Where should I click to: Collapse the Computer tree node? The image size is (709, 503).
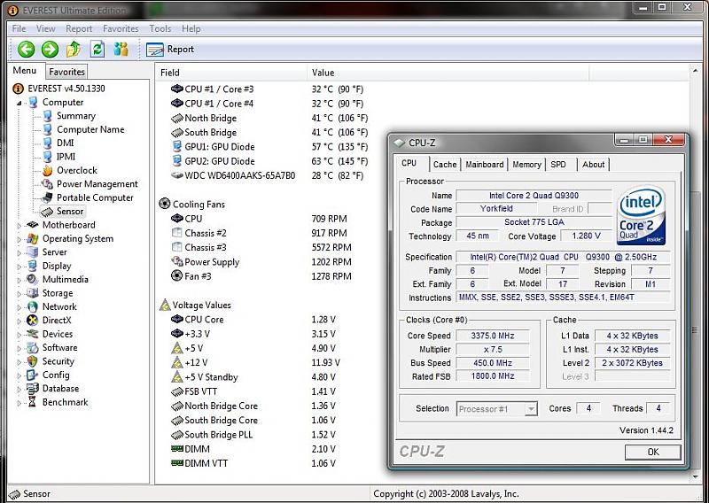pos(19,103)
